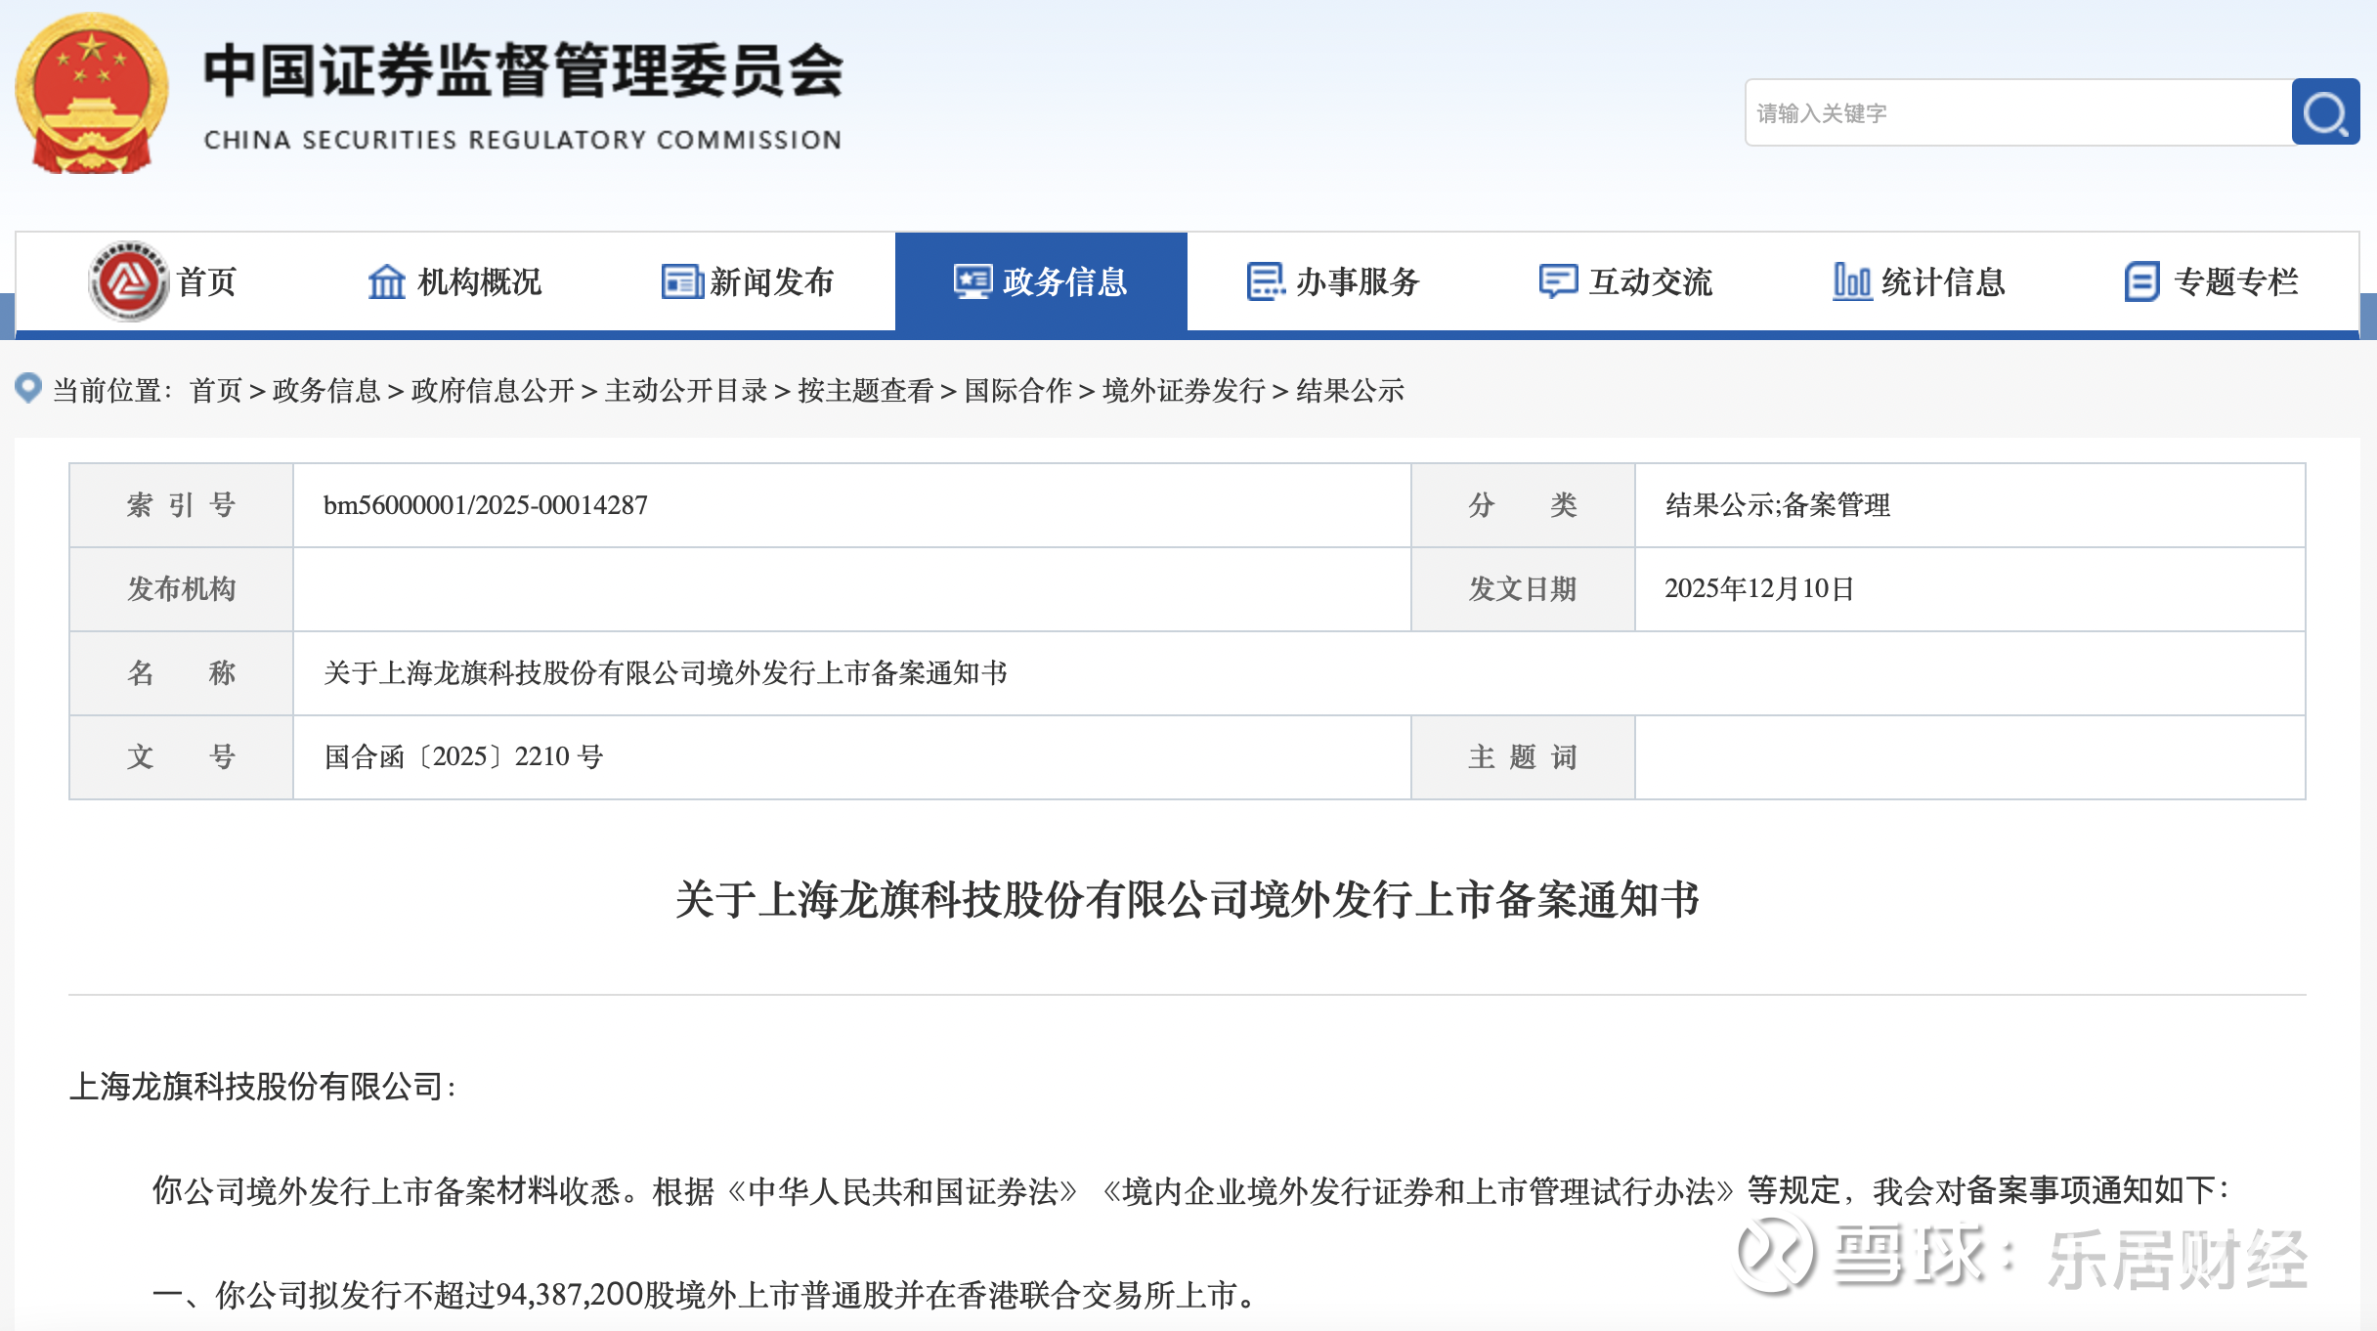Viewport: 2377px width, 1331px height.
Task: Click the red home page icon
Action: (127, 281)
